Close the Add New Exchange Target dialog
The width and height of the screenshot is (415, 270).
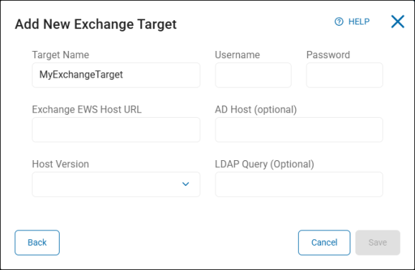tap(398, 22)
